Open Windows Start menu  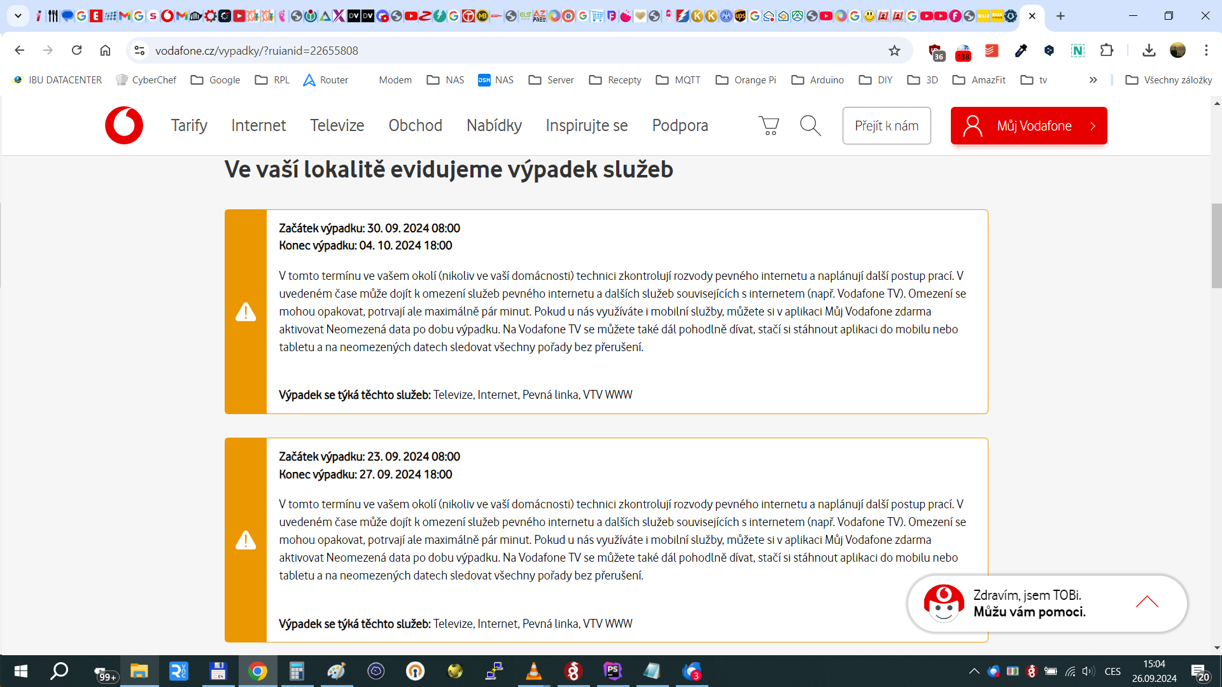20,671
